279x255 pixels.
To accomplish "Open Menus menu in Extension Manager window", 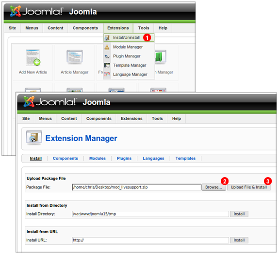I will click(46, 118).
